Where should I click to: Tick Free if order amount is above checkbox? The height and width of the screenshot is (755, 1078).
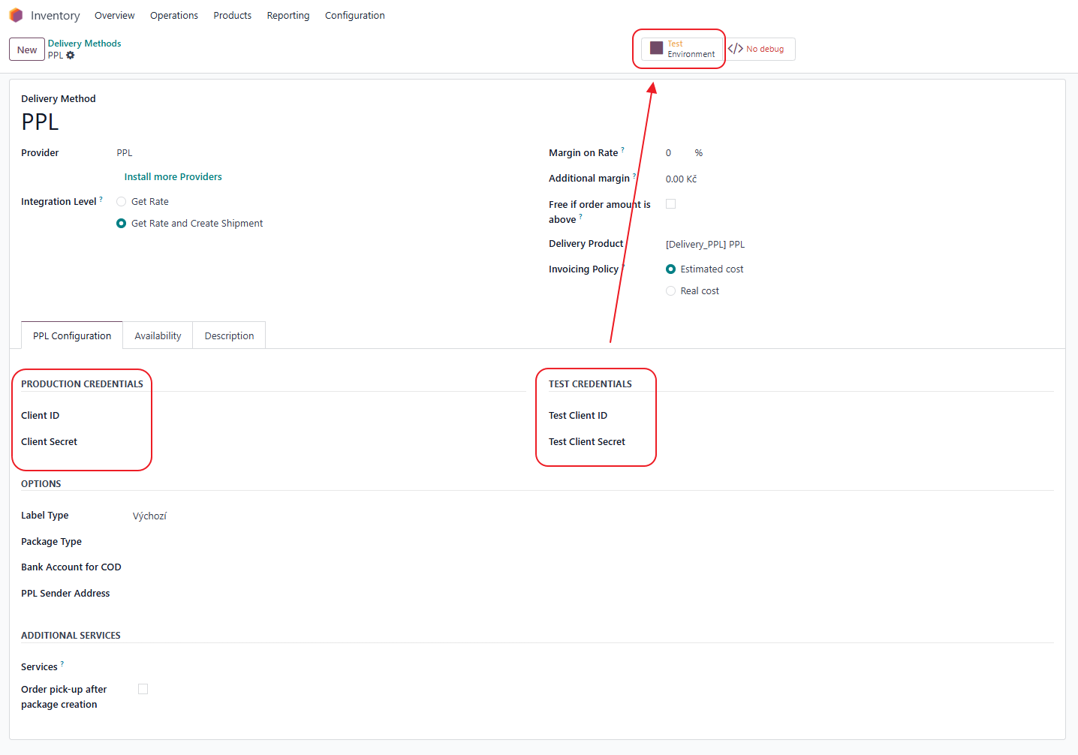670,204
